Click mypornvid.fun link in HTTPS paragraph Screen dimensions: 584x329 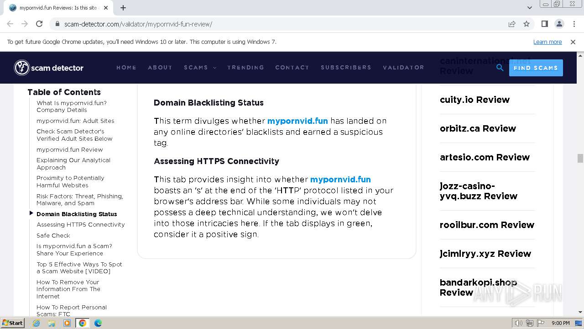pyautogui.click(x=340, y=180)
